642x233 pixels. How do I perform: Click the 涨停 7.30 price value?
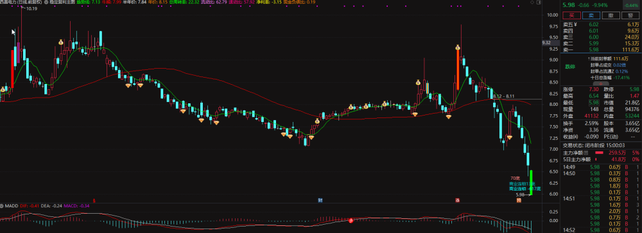594,89
